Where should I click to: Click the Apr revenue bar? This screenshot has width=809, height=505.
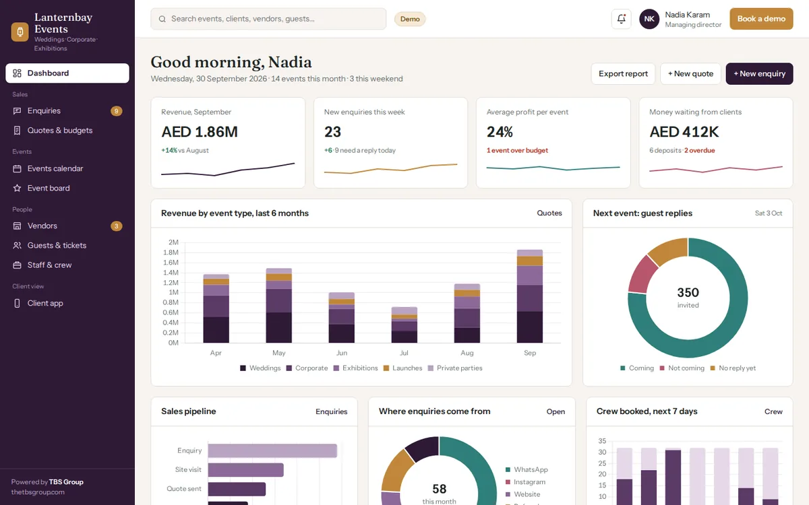pyautogui.click(x=216, y=308)
